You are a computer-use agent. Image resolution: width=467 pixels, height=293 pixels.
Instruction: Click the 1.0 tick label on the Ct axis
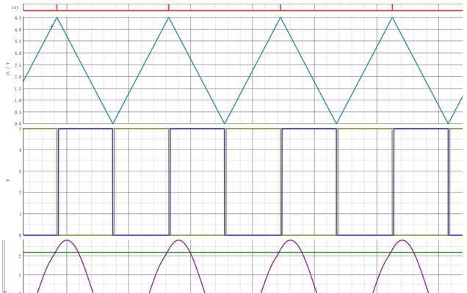click(x=18, y=100)
